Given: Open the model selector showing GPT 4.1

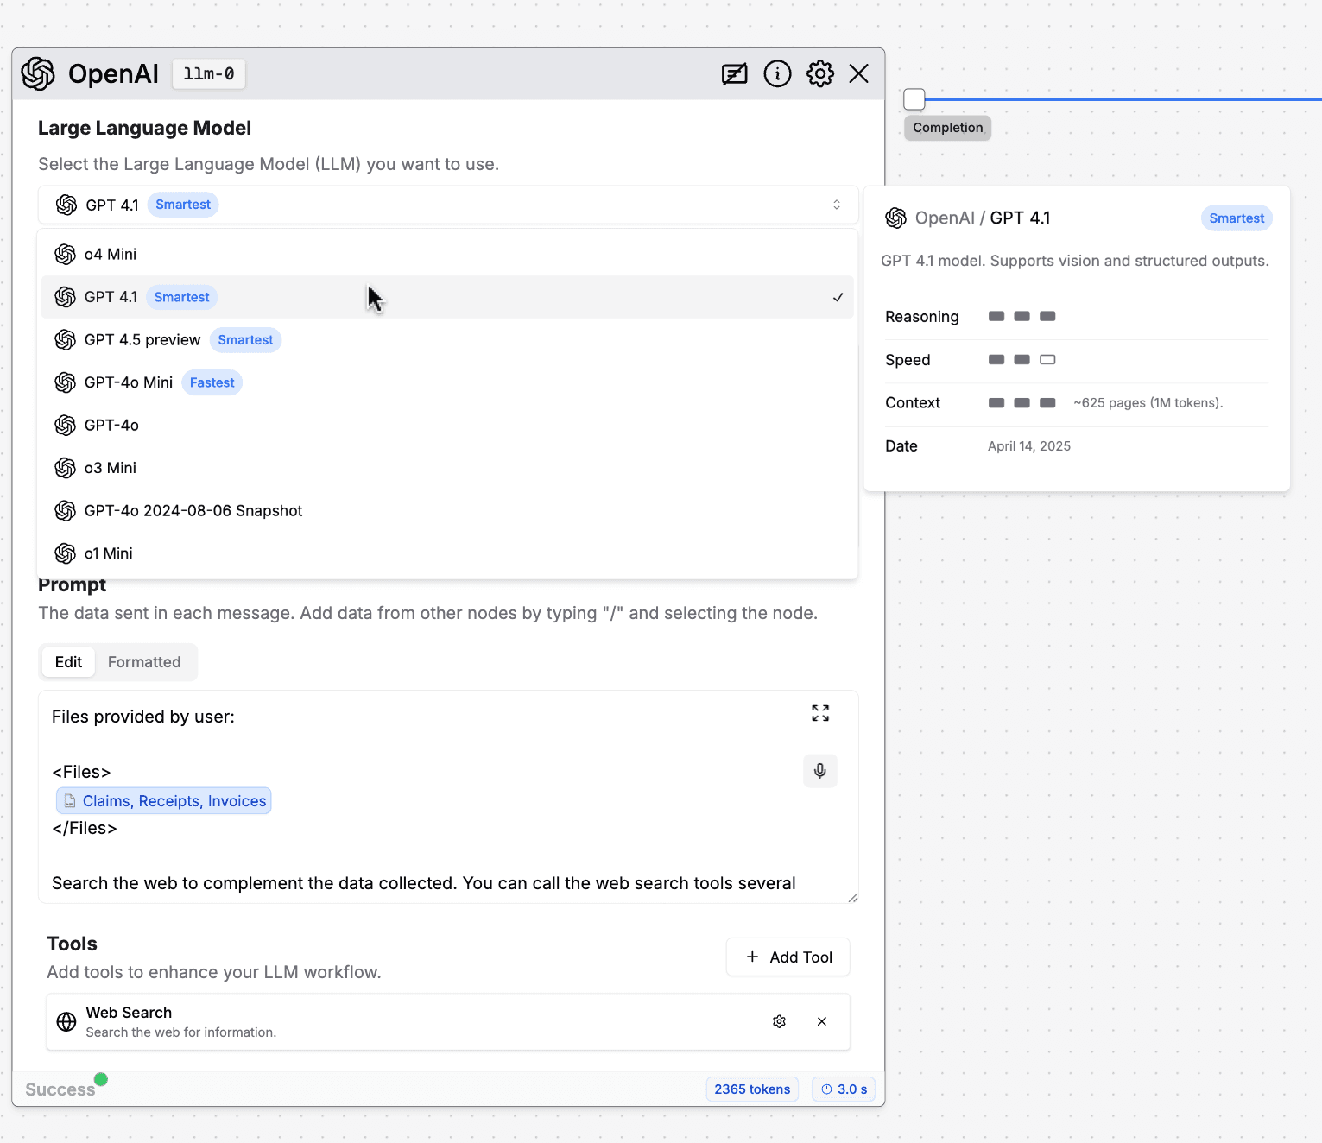Looking at the screenshot, I should (448, 205).
